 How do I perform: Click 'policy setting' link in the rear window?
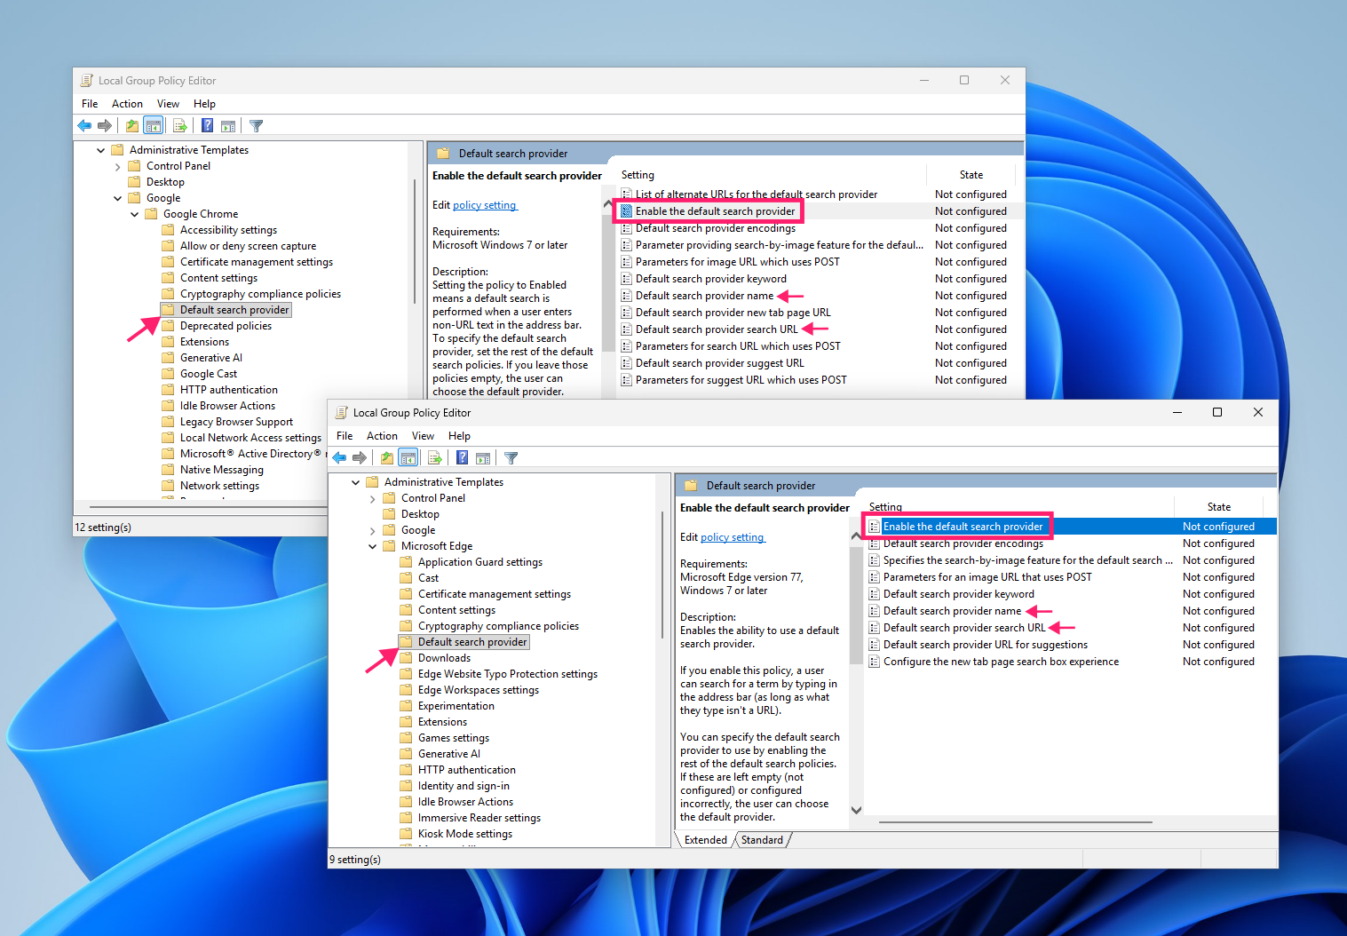[485, 205]
